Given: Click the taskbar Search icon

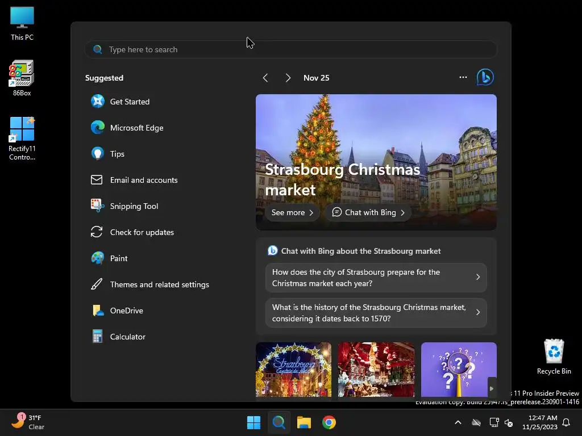Looking at the screenshot, I should click(278, 422).
